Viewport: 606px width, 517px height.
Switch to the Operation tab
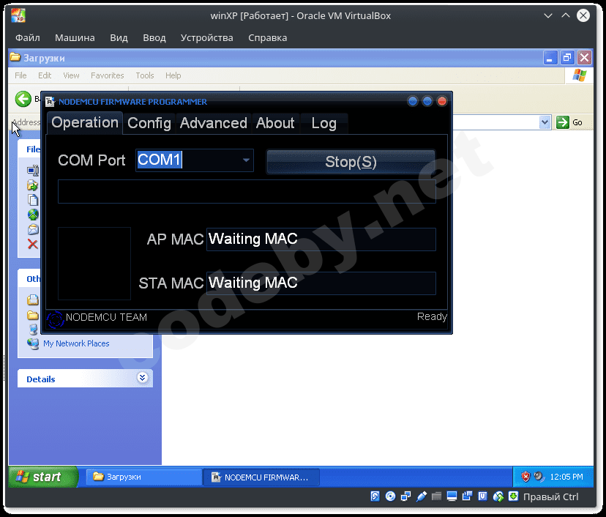pos(85,122)
